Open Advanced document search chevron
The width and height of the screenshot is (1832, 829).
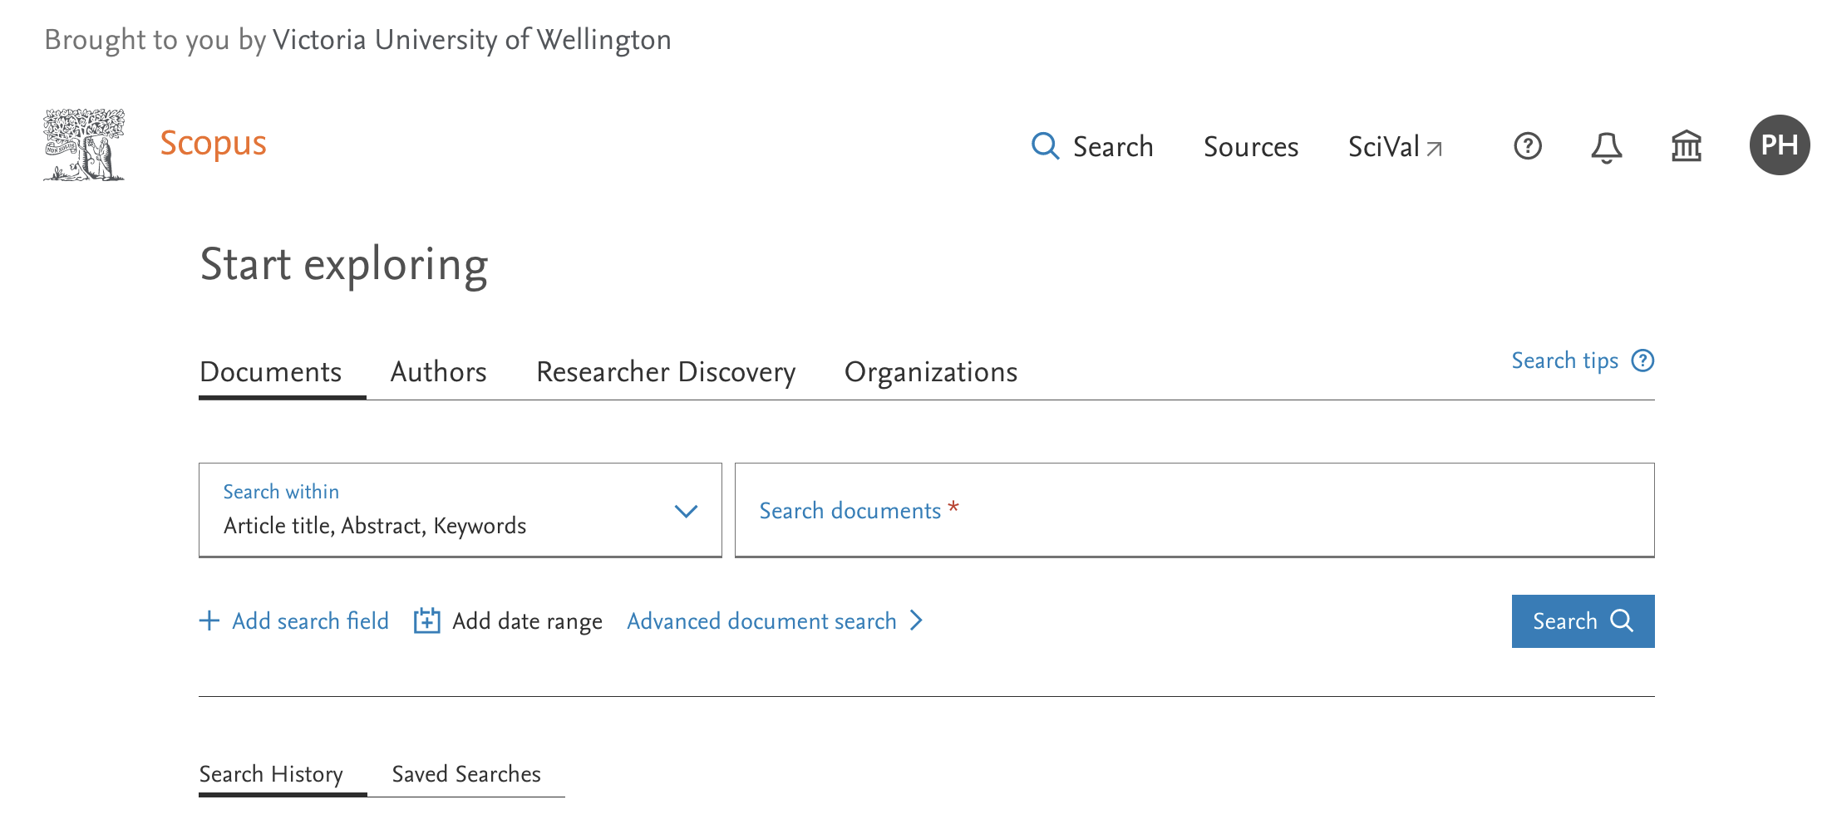click(x=916, y=621)
